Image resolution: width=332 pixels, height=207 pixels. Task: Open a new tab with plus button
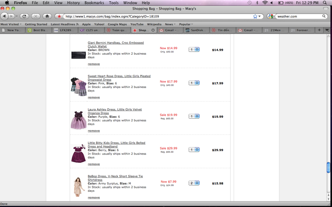pyautogui.click(x=319, y=30)
